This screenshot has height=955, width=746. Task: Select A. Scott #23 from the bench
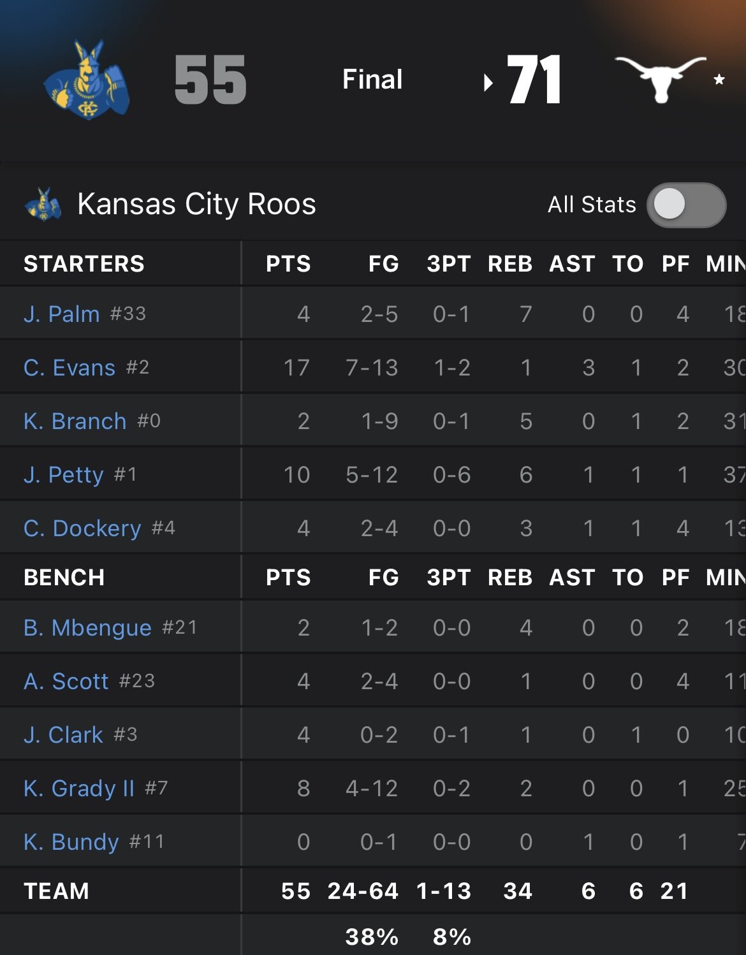pos(66,681)
